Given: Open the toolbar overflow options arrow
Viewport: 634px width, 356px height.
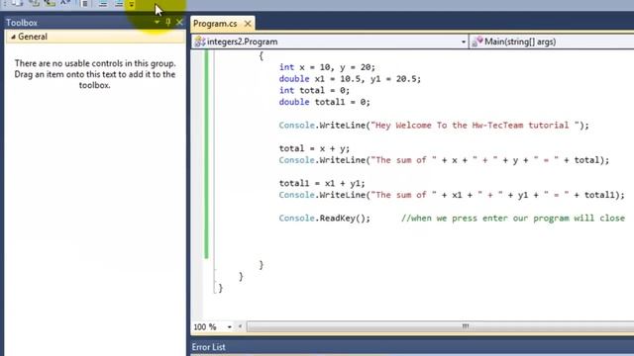Looking at the screenshot, I should click(132, 4).
